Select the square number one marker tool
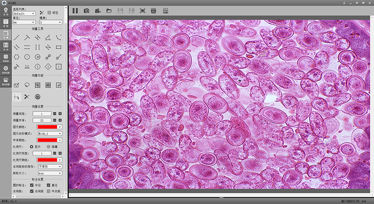Screen dimensions: 374x204 click(59, 67)
